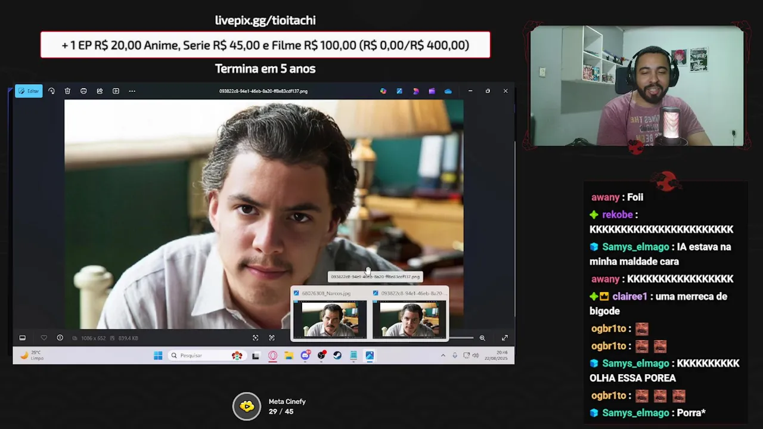763x429 pixels.
Task: Delete the image with trash icon
Action: (x=67, y=91)
